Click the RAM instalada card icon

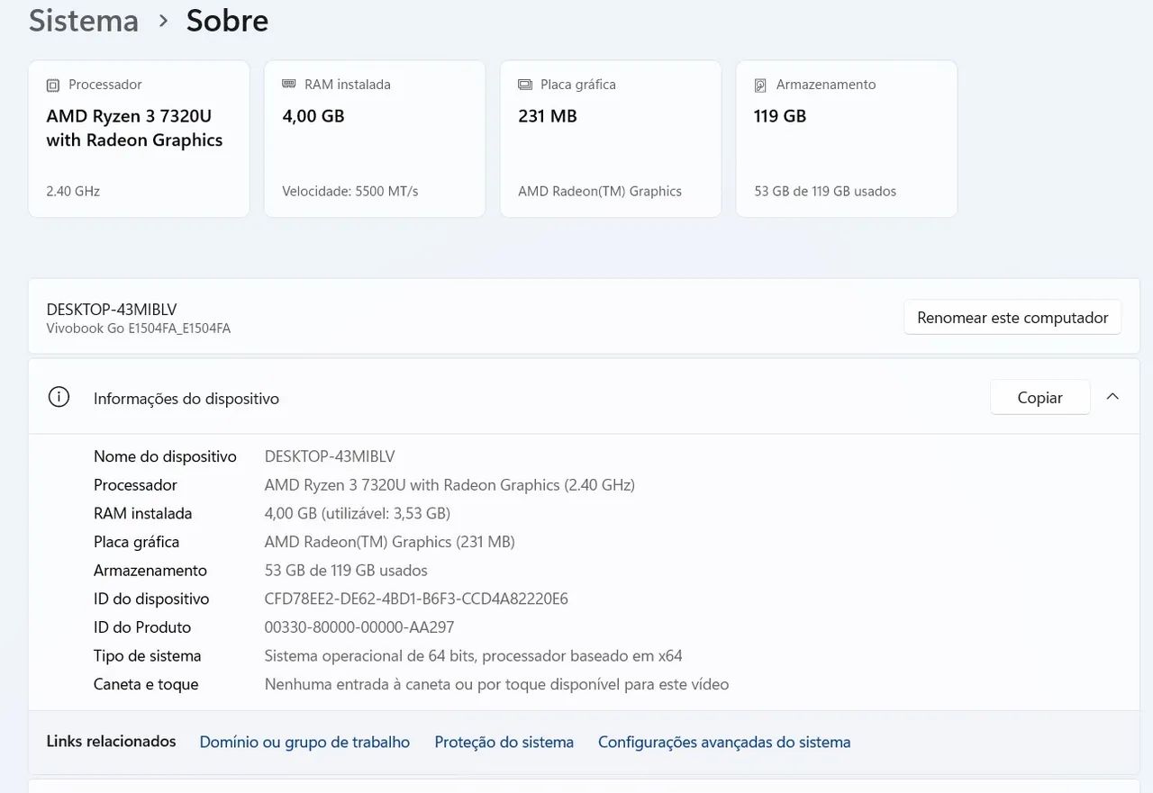tap(289, 84)
